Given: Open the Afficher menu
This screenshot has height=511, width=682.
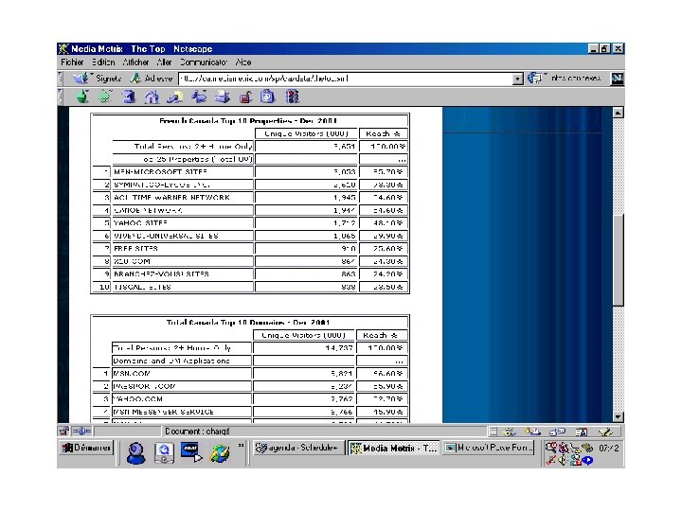Looking at the screenshot, I should 135,62.
